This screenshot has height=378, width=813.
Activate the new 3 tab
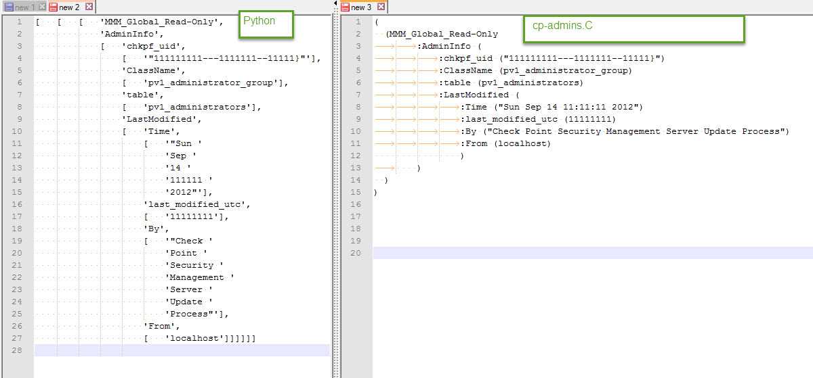click(362, 7)
